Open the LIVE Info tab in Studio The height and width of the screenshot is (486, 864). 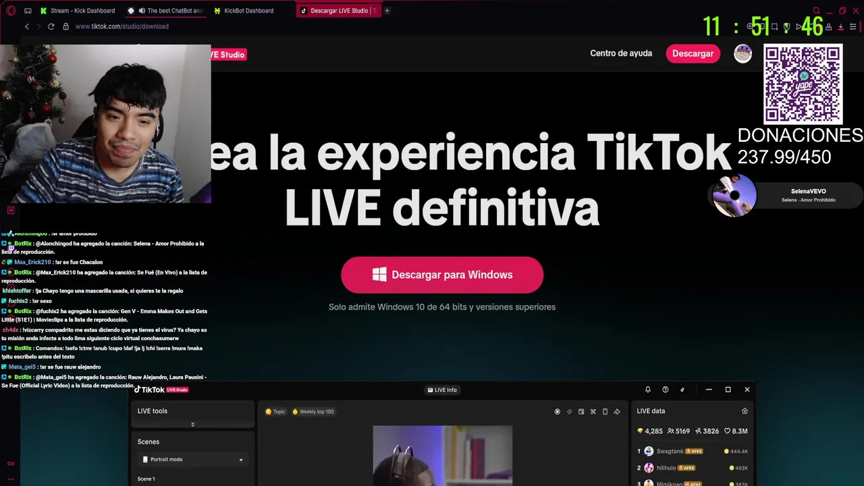[442, 390]
